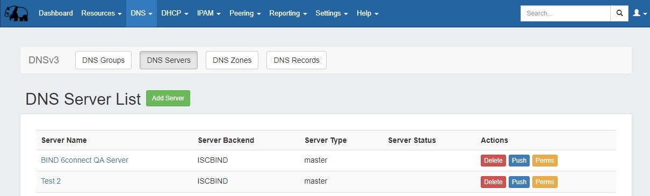Open the Reporting menu
650x196 pixels.
[288, 13]
